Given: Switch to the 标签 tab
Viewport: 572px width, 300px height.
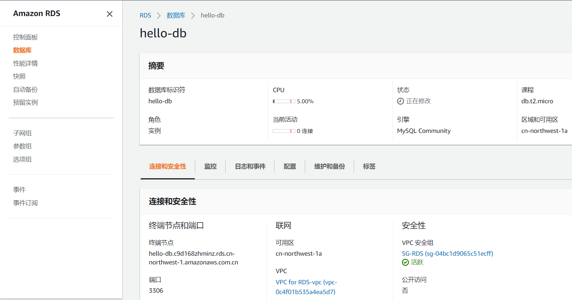Looking at the screenshot, I should pyautogui.click(x=369, y=166).
